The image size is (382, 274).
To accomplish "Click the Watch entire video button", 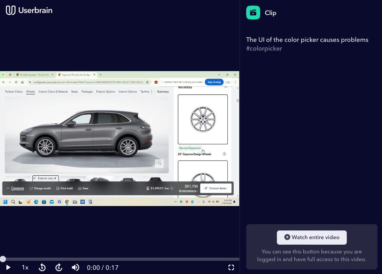I will [x=312, y=237].
